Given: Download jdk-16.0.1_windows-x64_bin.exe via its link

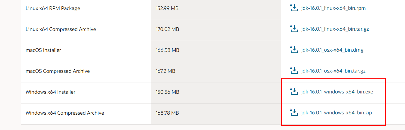Looking at the screenshot, I should (337, 92).
